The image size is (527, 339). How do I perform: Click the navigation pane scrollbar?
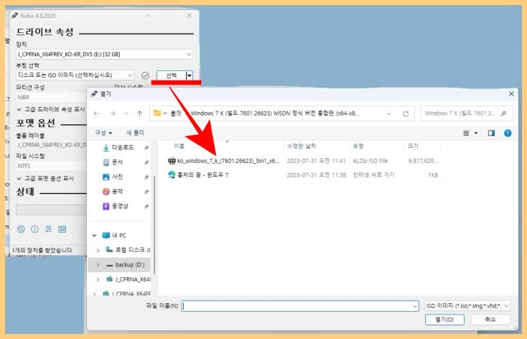coord(154,225)
